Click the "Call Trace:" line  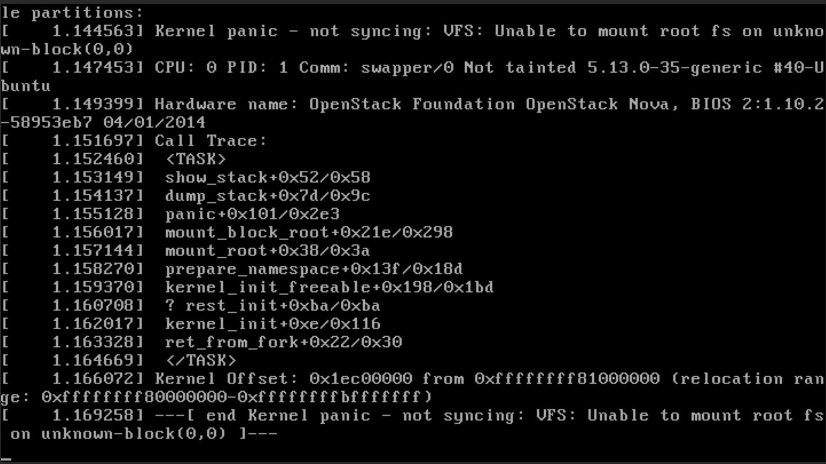(210, 141)
